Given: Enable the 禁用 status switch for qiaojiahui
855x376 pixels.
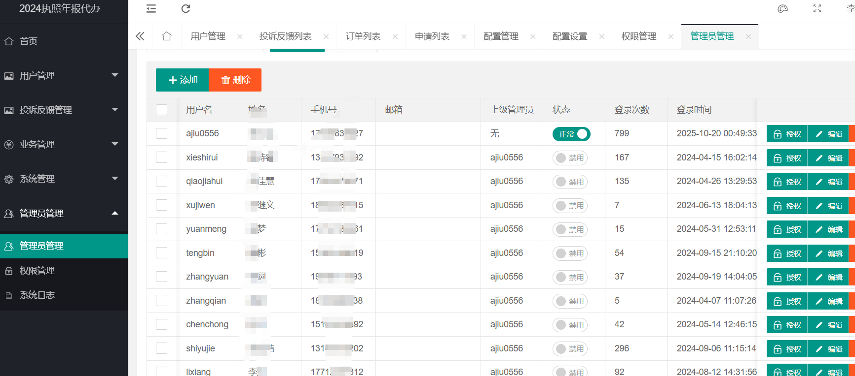Looking at the screenshot, I should coord(570,182).
